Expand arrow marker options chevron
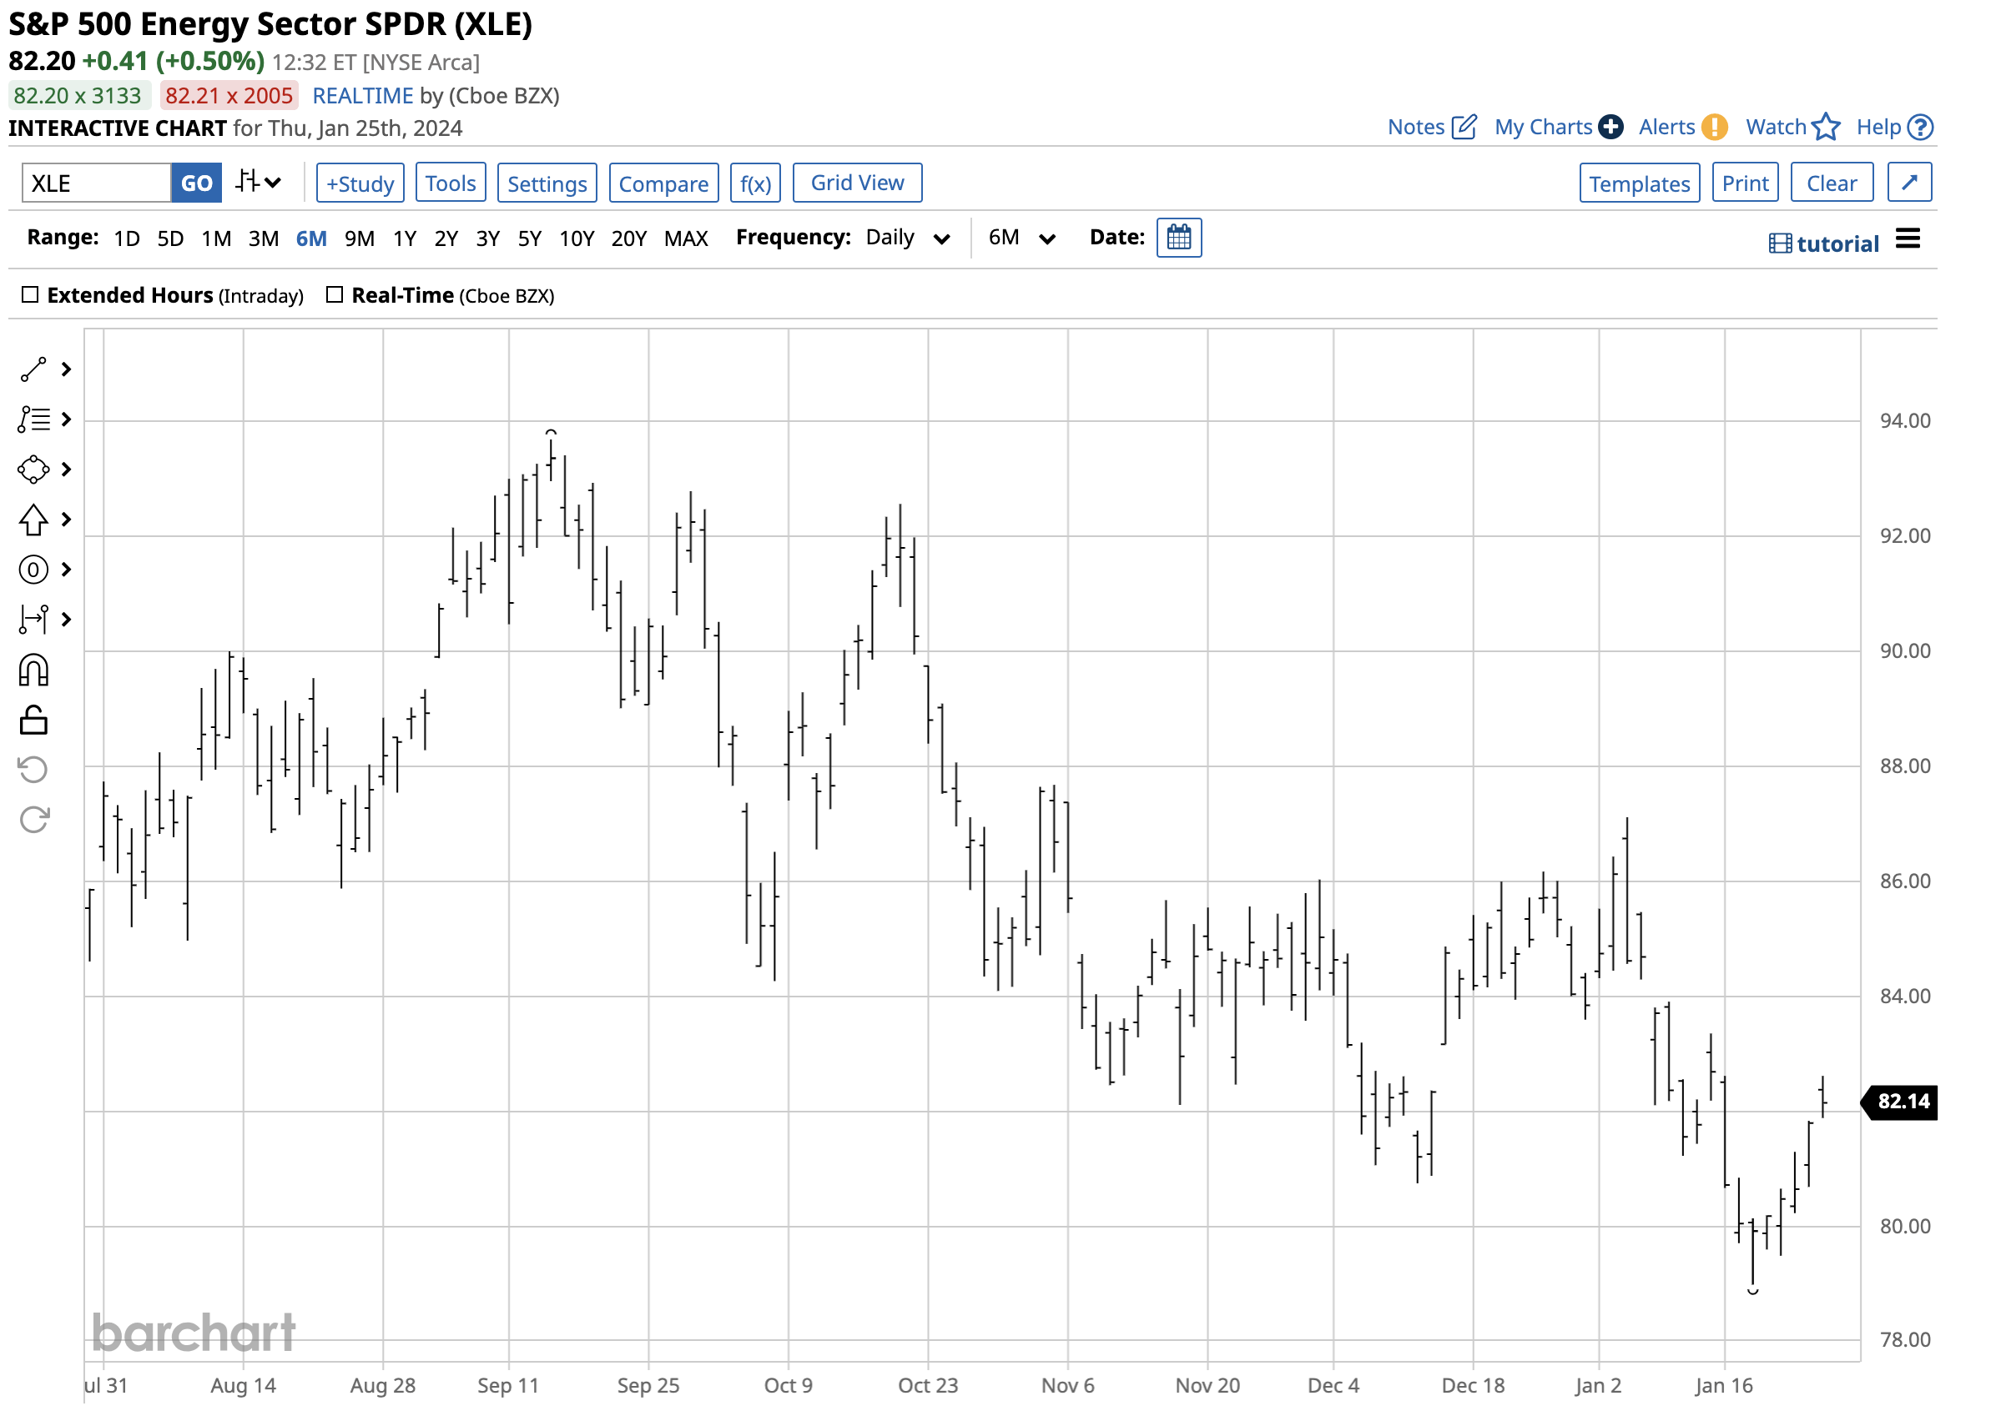Image resolution: width=1996 pixels, height=1426 pixels. click(66, 520)
